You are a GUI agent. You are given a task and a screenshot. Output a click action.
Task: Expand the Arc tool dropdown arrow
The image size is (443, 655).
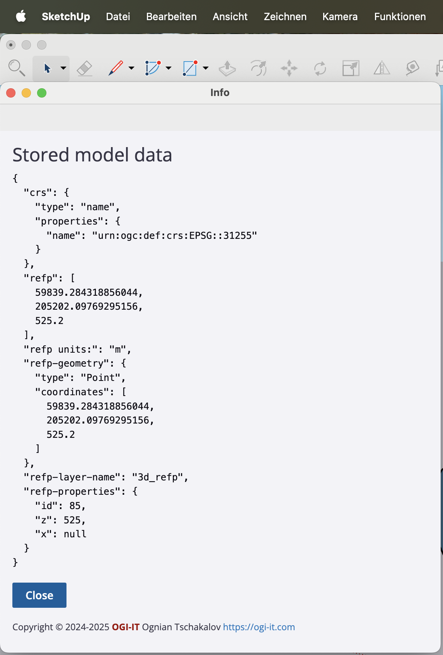pos(169,68)
